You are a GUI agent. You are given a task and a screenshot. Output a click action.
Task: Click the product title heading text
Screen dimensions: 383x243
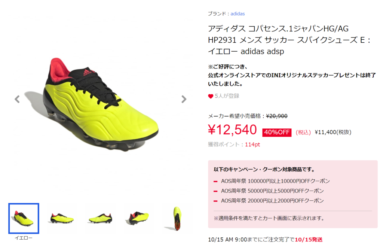tap(289, 40)
